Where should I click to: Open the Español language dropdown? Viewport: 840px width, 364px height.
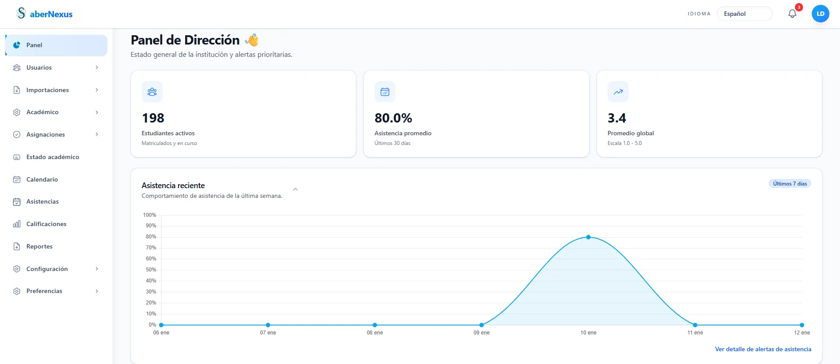(x=744, y=14)
